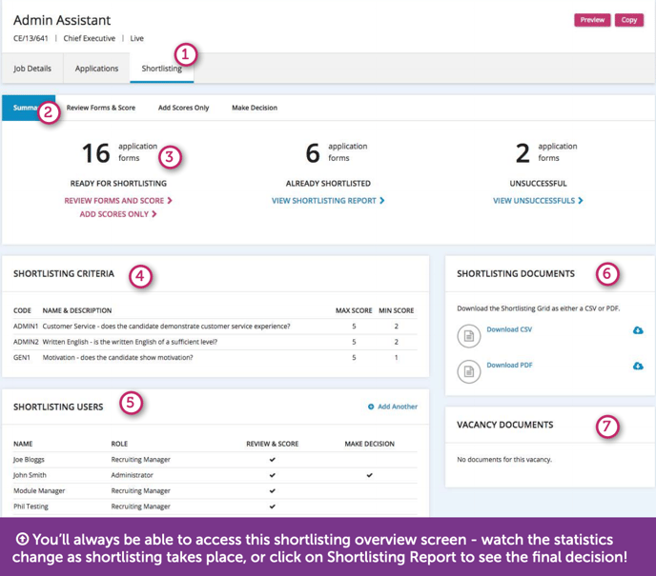Click the plus icon beside Add Another

pos(371,407)
